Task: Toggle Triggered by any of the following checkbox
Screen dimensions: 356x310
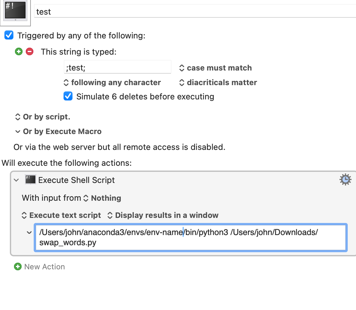Action: (x=9, y=35)
